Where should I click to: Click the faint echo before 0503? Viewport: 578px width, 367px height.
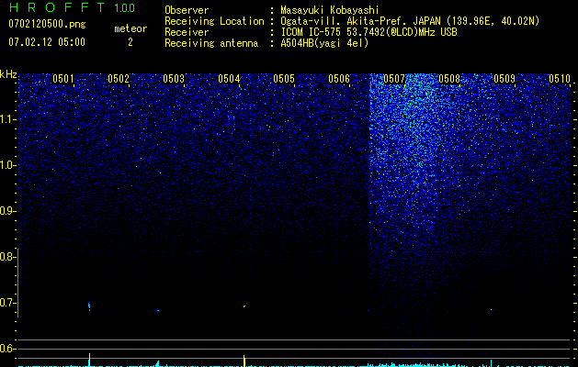coord(158,310)
